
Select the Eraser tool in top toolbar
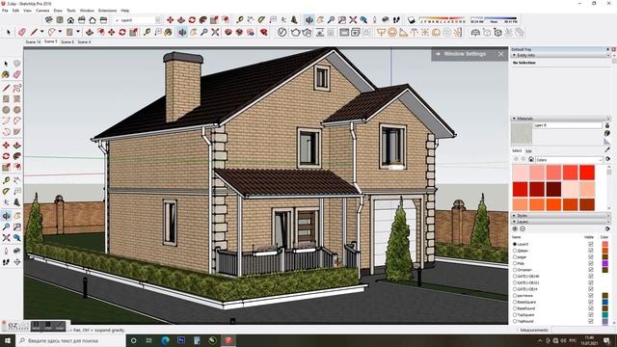[22, 32]
